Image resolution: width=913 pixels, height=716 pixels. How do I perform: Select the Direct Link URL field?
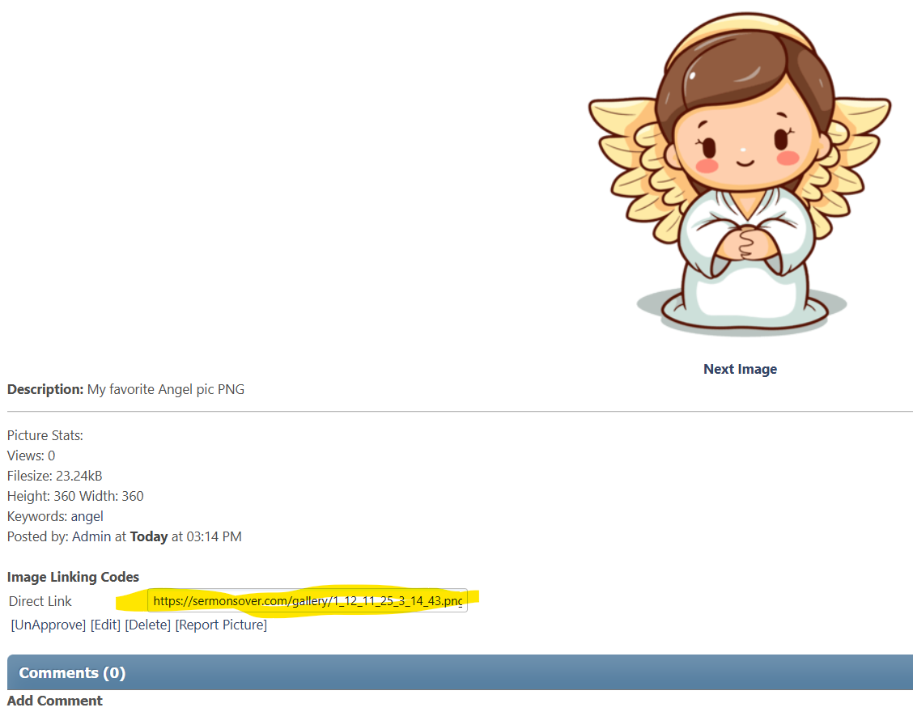[x=307, y=601]
